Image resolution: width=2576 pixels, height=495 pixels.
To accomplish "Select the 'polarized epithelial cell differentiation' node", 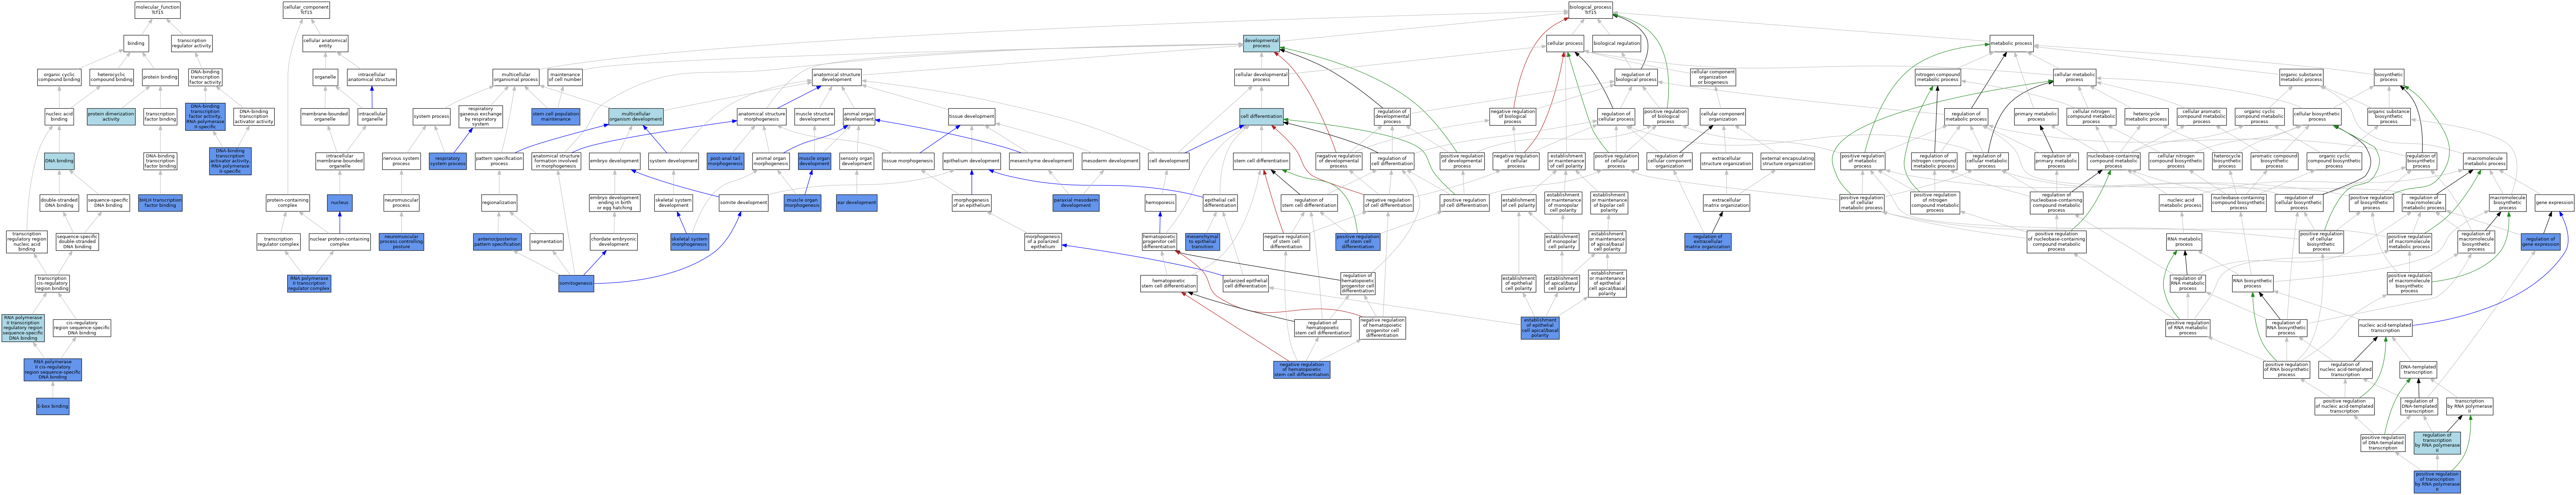I will point(1245,284).
